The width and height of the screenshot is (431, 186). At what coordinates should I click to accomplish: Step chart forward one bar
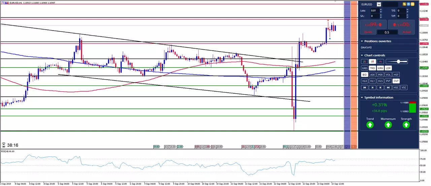coord(380,87)
